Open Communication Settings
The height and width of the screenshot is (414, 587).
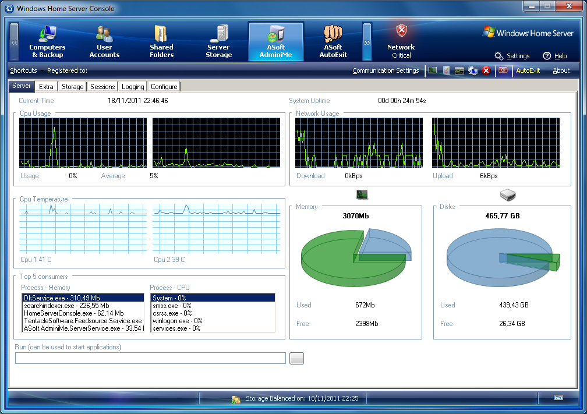click(x=386, y=70)
